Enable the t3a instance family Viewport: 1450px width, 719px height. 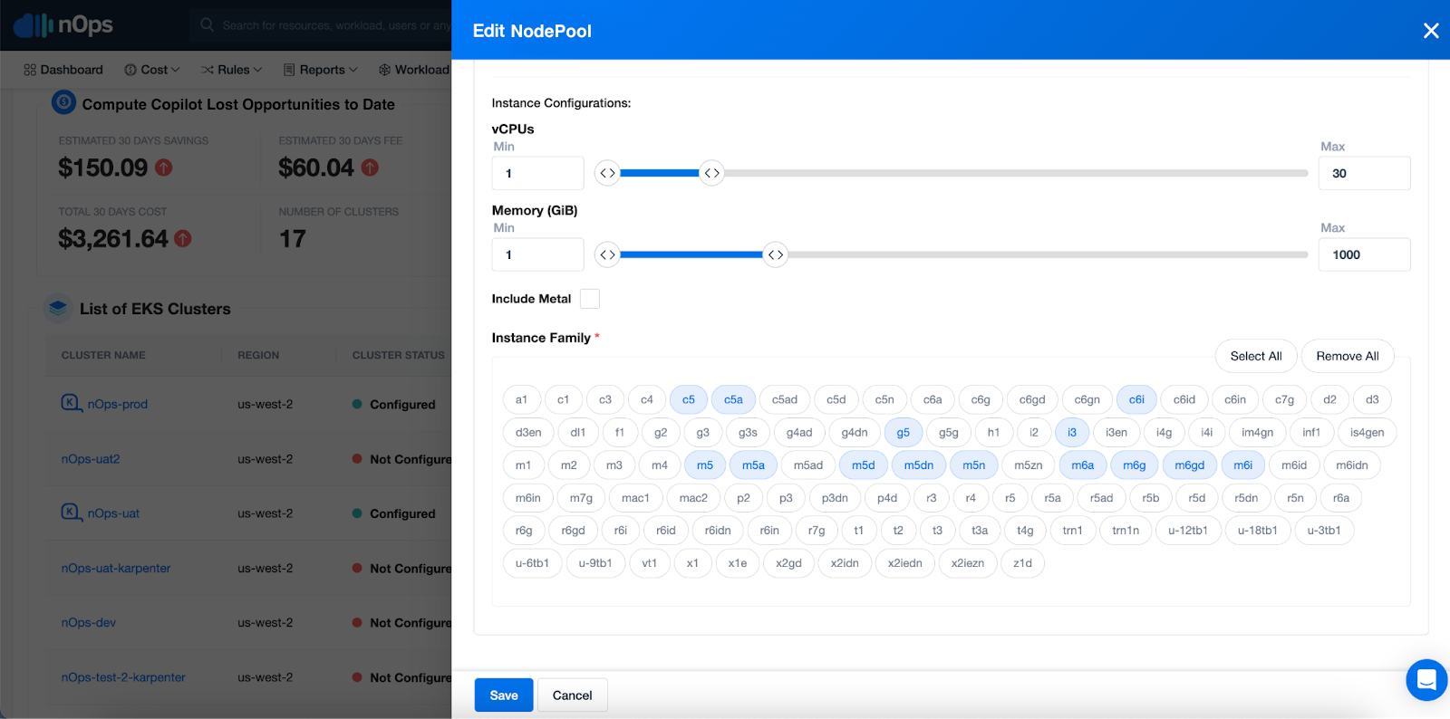pyautogui.click(x=980, y=530)
